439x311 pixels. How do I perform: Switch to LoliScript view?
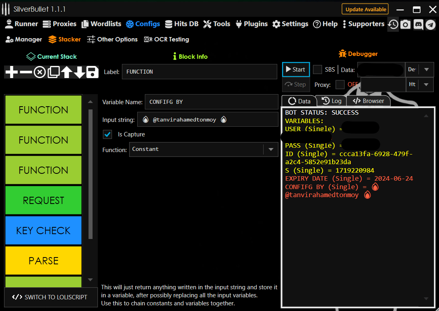pyautogui.click(x=50, y=297)
